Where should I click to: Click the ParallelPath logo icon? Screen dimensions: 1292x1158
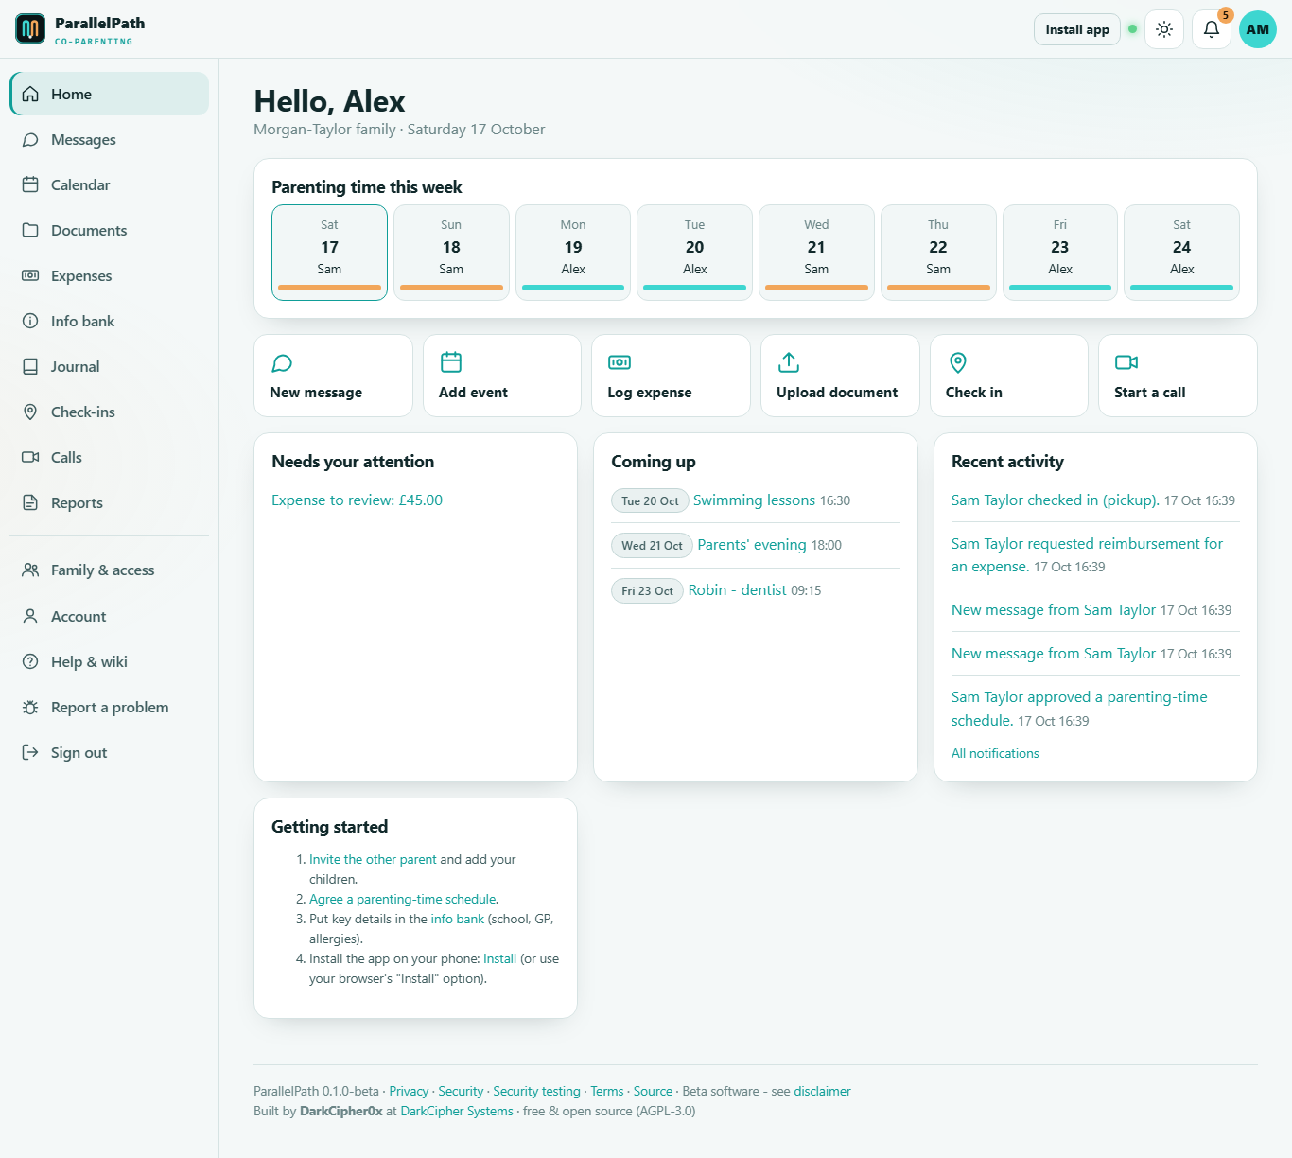(x=30, y=29)
